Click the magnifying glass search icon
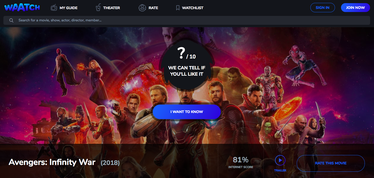374x178 pixels. (x=11, y=20)
